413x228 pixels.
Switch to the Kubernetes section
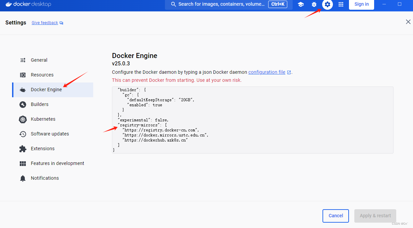point(53,119)
